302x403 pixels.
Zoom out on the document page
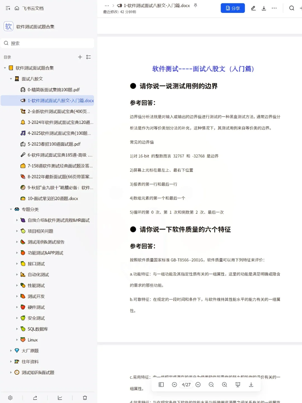pos(211,385)
